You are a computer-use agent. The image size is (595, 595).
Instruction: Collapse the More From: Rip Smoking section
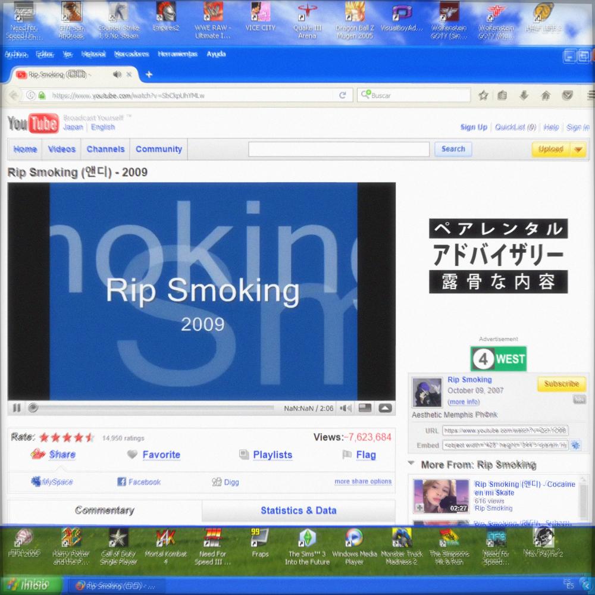[411, 464]
